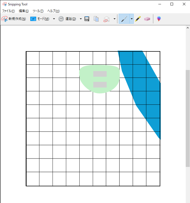Click the scrollbar up arrow
Viewport: 190px width, 203px height.
tap(188, 28)
